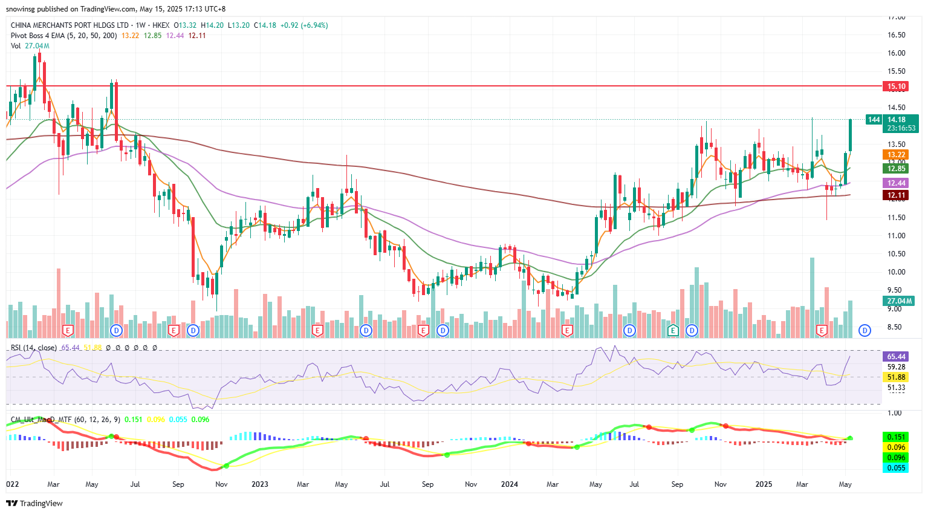Click the 16.00 price axis value

coord(896,53)
